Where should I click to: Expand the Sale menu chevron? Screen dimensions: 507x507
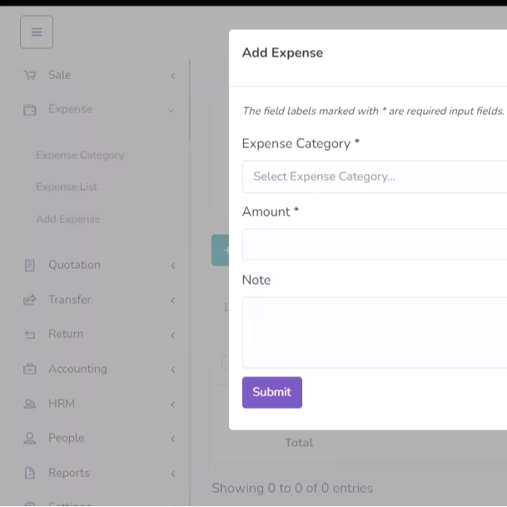[173, 76]
